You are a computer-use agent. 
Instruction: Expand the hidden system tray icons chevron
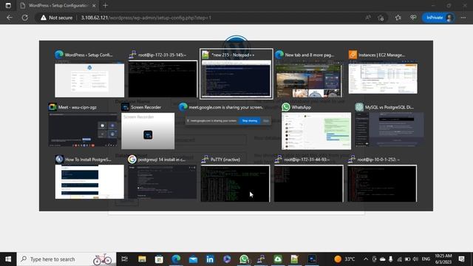[x=366, y=259]
